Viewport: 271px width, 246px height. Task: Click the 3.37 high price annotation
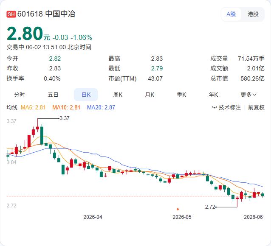click(64, 118)
